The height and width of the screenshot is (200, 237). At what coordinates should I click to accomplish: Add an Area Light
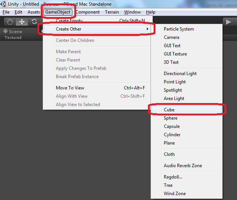[x=187, y=98]
